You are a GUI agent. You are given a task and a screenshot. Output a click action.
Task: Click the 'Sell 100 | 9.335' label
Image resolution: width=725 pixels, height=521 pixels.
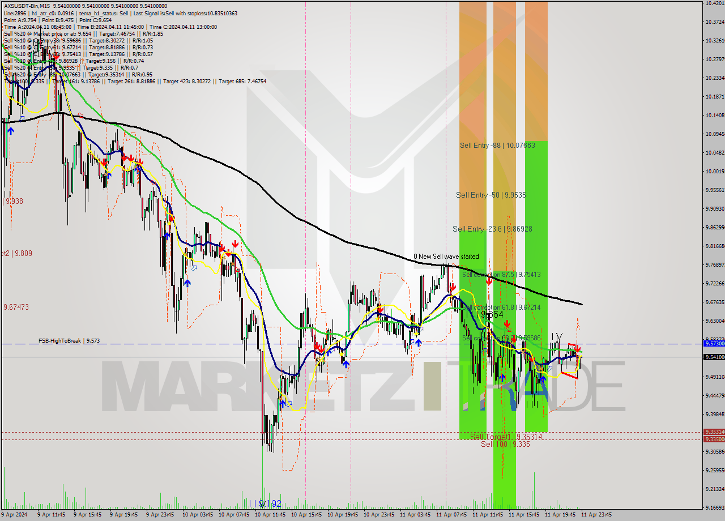coord(505,444)
